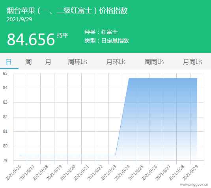Click the 2021/9/29 date under title
Viewport: 211px width, 188px height.
(19, 19)
